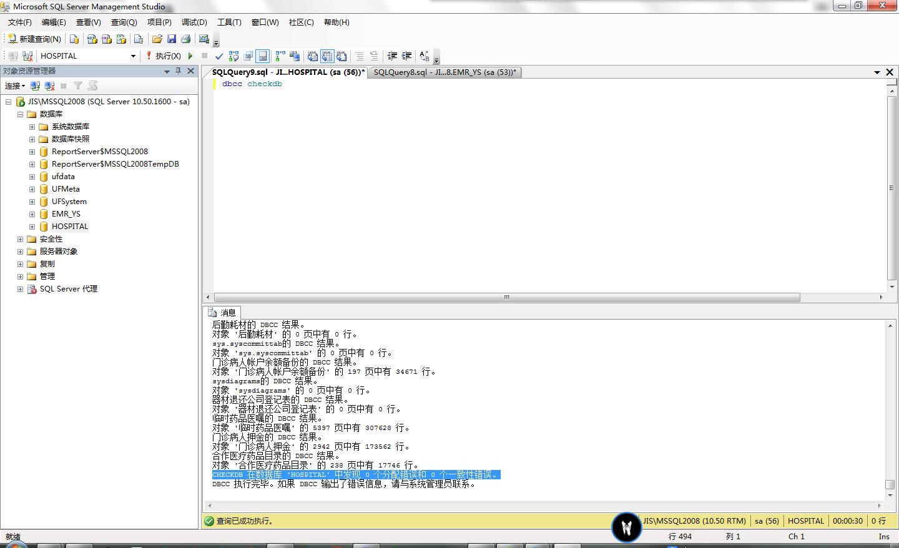Expand the EMR_YS database node
This screenshot has height=548, width=899.
[x=32, y=214]
